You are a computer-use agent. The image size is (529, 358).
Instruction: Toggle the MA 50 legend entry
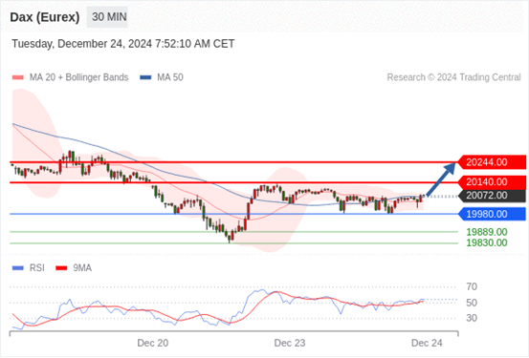pyautogui.click(x=162, y=77)
